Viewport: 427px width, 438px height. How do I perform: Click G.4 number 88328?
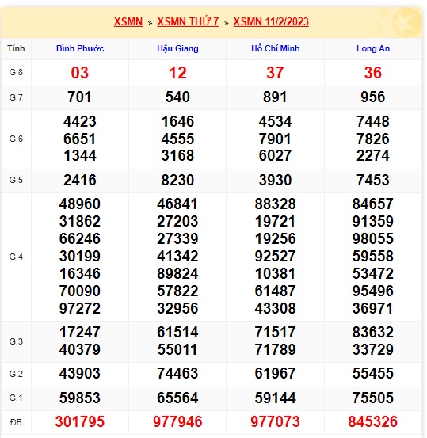point(275,204)
